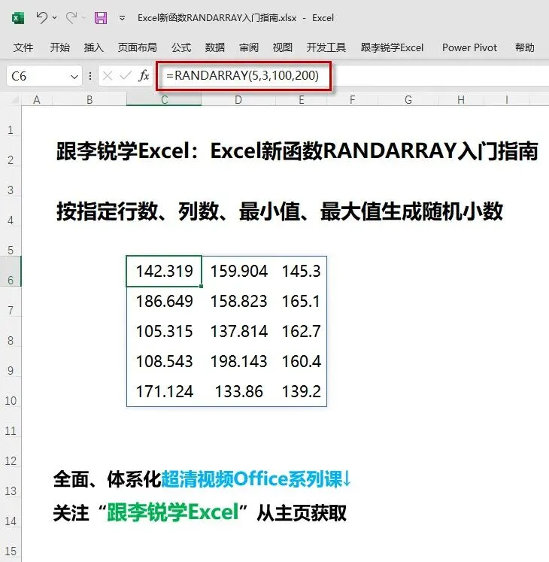
Task: Click the RANDARRAY formula in formula bar
Action: pyautogui.click(x=242, y=76)
